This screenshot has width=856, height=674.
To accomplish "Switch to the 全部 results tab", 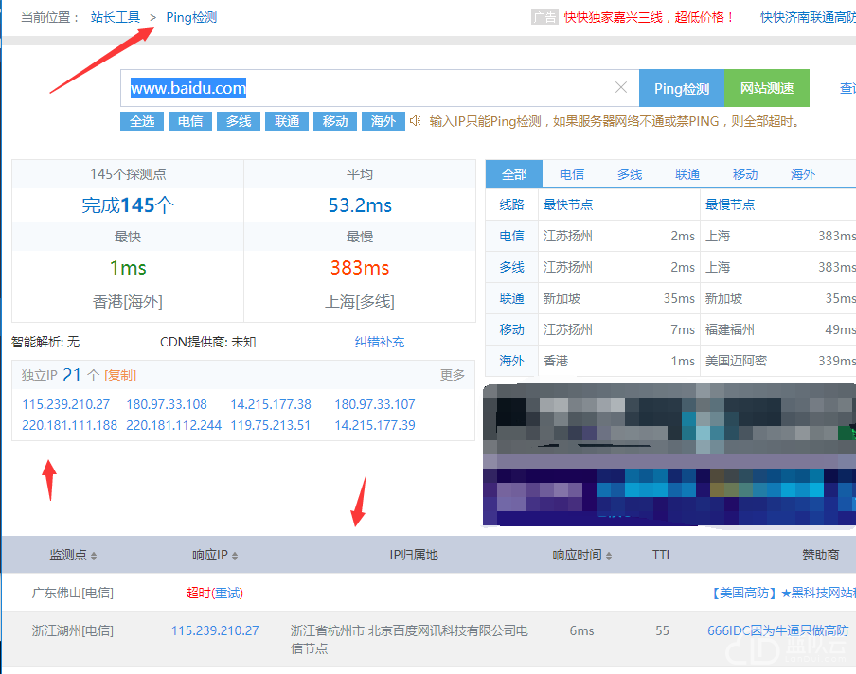I will [514, 174].
